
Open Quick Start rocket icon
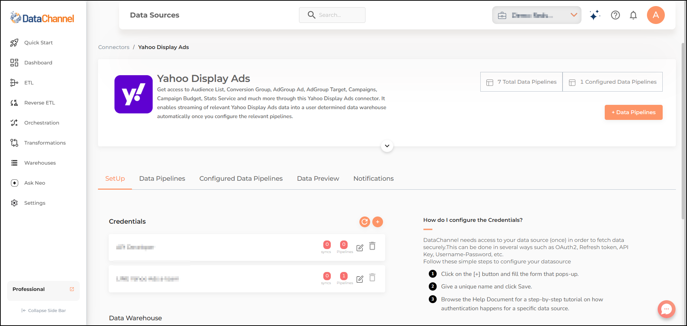(x=14, y=43)
